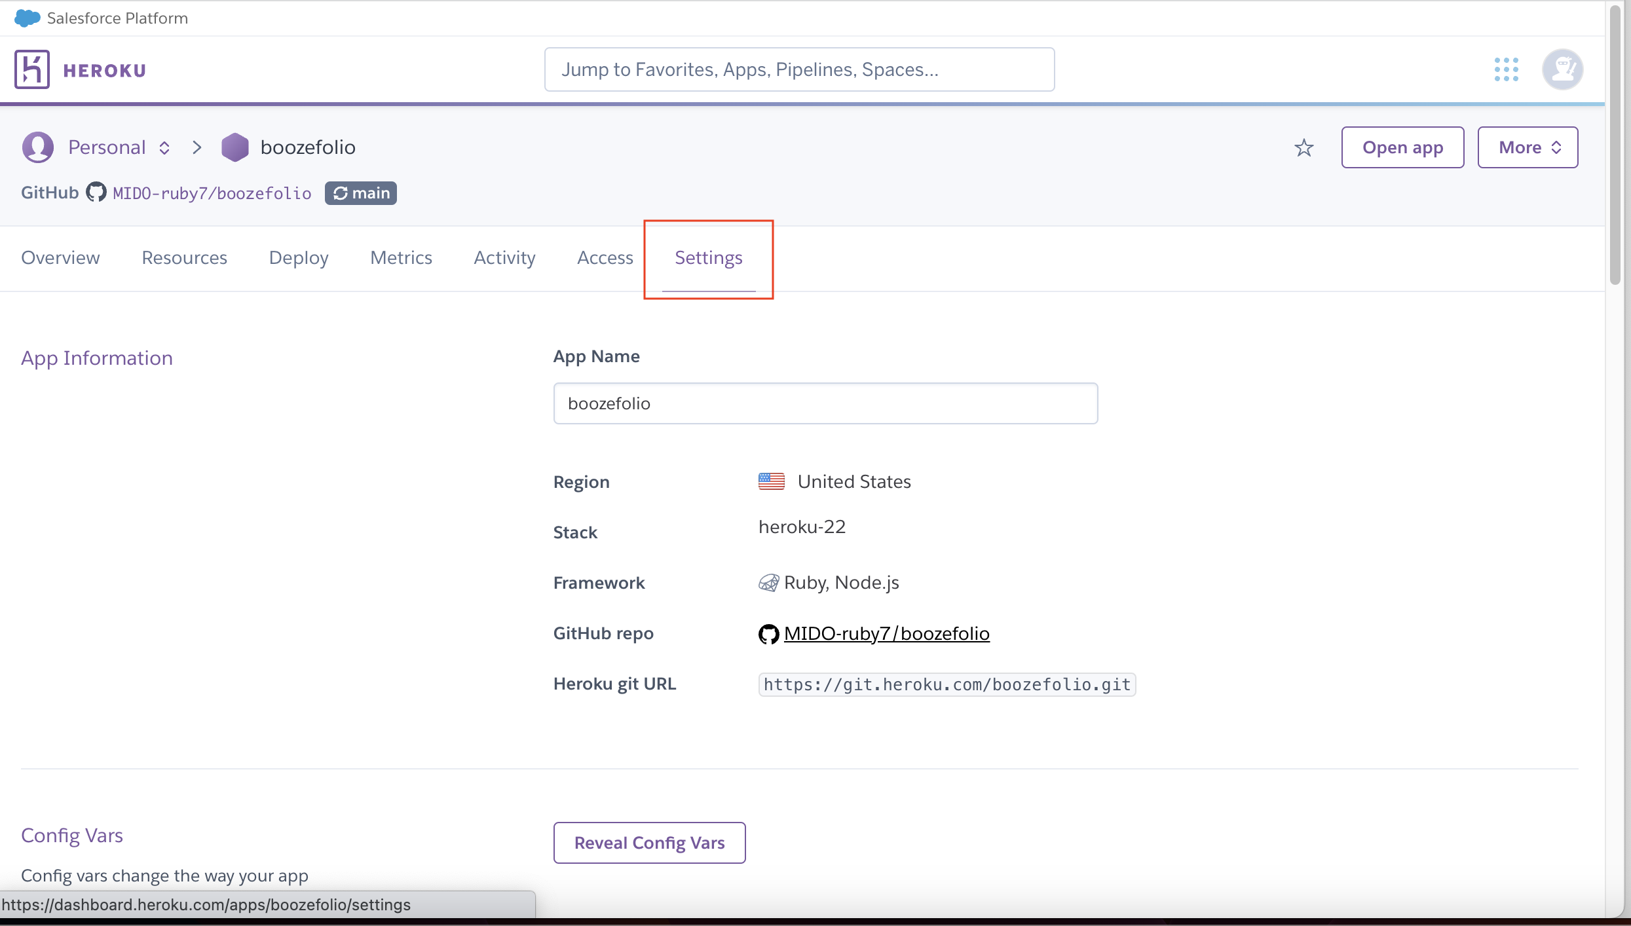
Task: Go to the Resources tab
Action: pos(184,258)
